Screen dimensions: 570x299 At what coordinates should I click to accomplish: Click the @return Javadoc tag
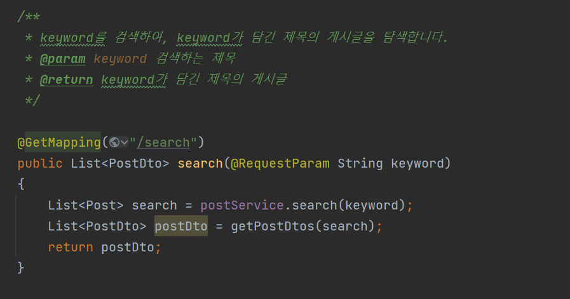(x=67, y=79)
